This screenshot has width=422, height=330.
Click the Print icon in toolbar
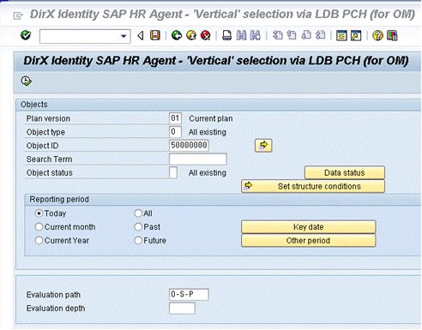(226, 35)
